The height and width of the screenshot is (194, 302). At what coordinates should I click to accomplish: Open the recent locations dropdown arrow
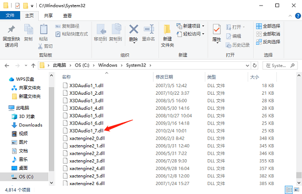(26, 66)
